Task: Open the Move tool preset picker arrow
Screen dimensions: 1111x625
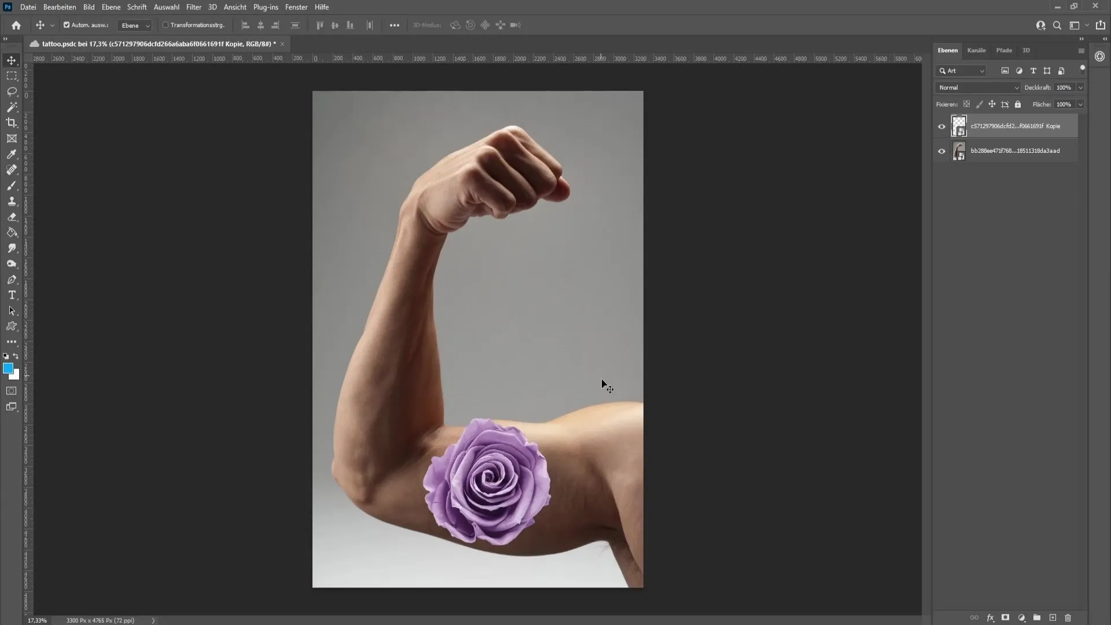Action: (x=52, y=25)
